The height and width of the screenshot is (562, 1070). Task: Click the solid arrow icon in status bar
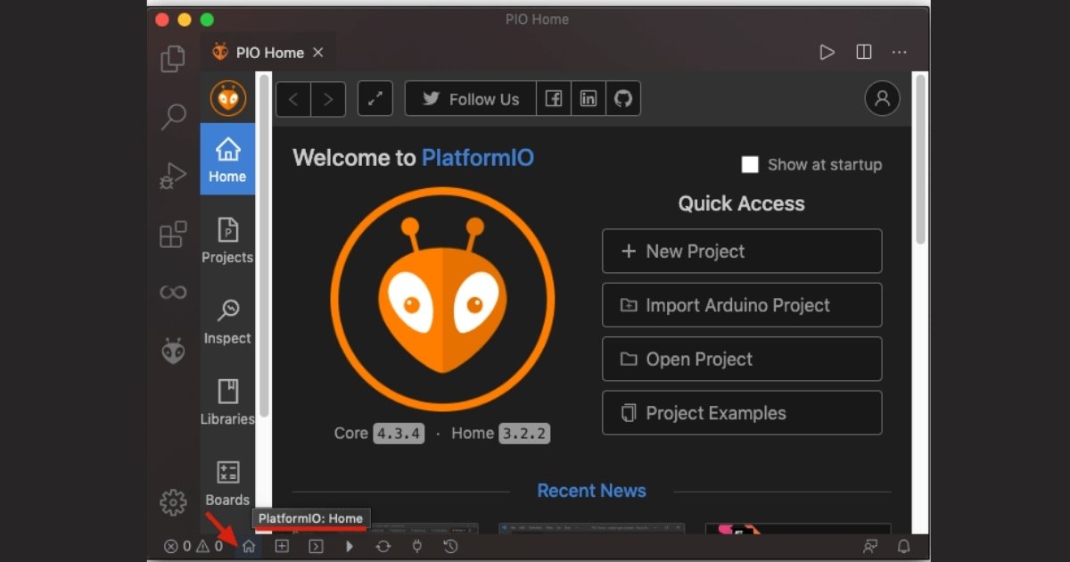tap(350, 546)
